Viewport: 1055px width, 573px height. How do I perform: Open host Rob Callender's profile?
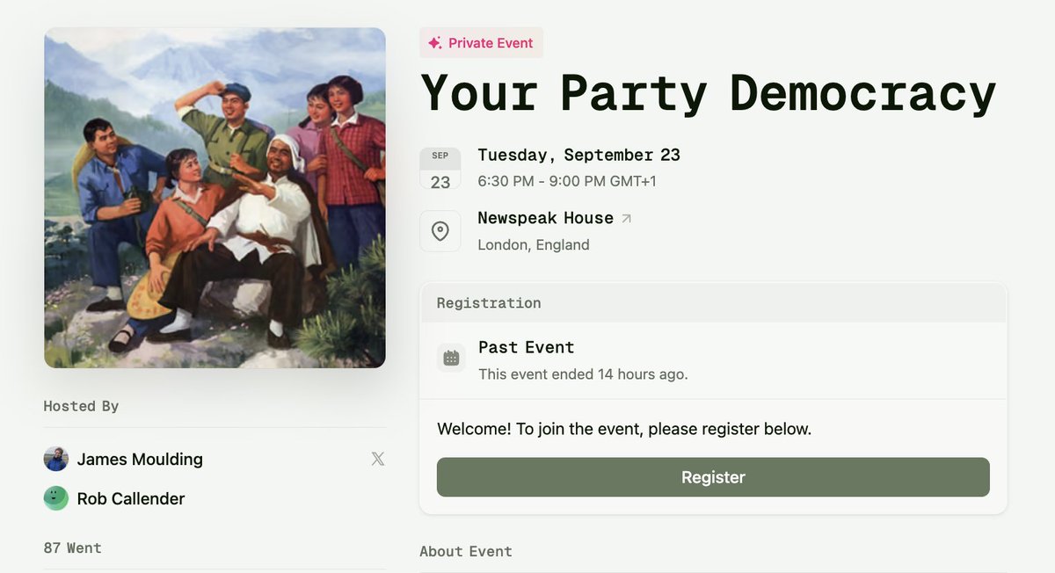pyautogui.click(x=131, y=498)
